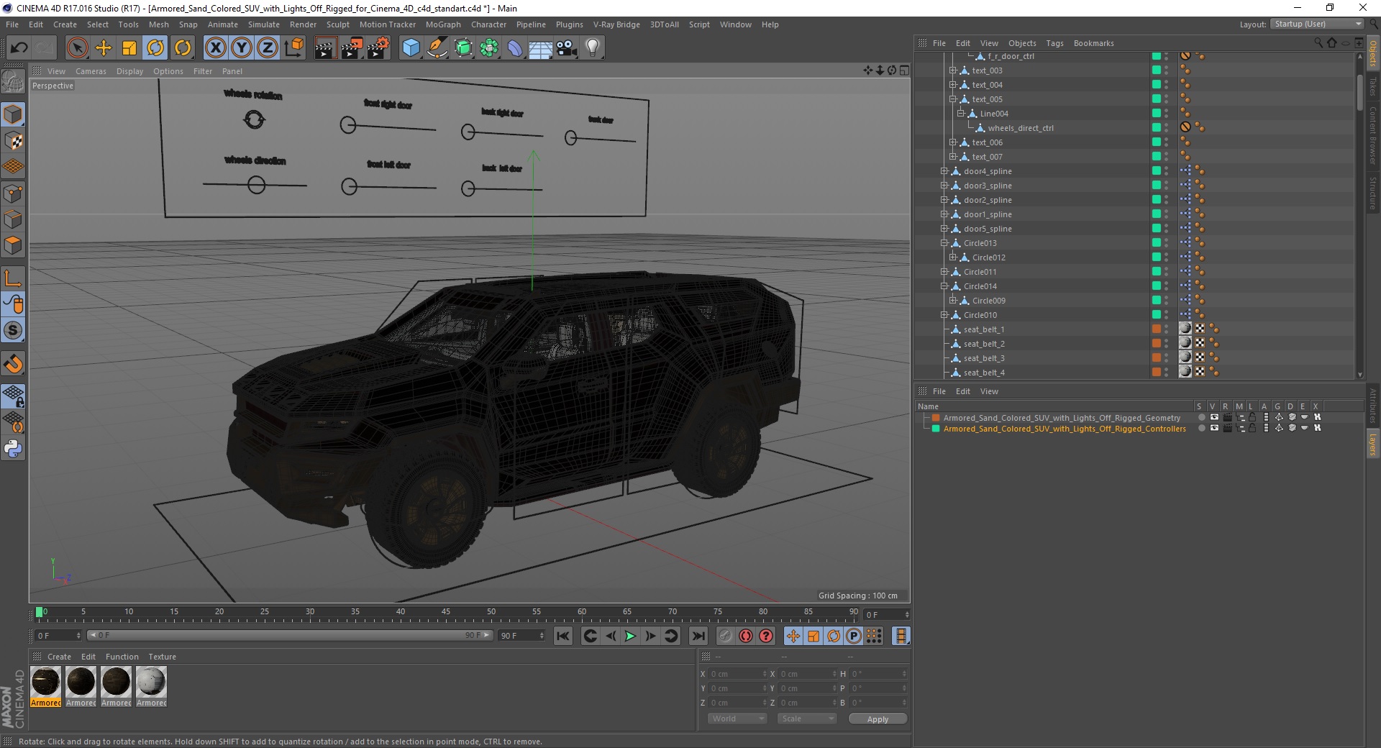Activate the Move tool
Image resolution: width=1381 pixels, height=748 pixels.
pos(104,48)
